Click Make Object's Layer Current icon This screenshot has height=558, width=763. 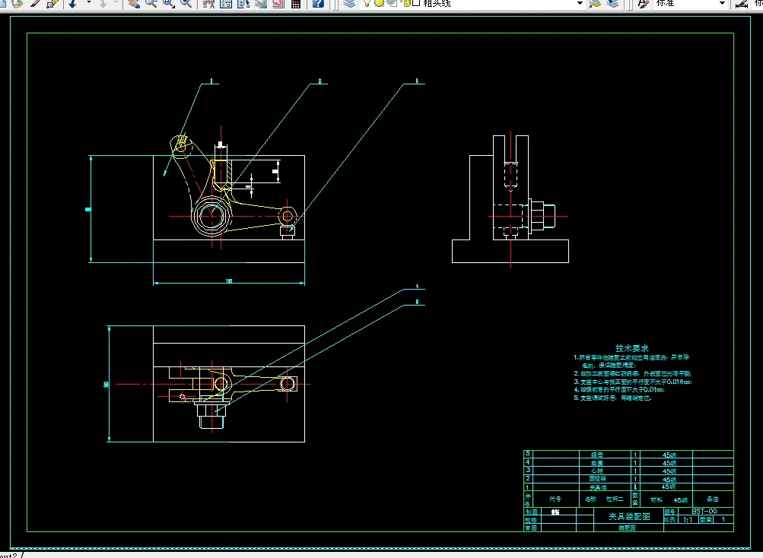point(595,3)
